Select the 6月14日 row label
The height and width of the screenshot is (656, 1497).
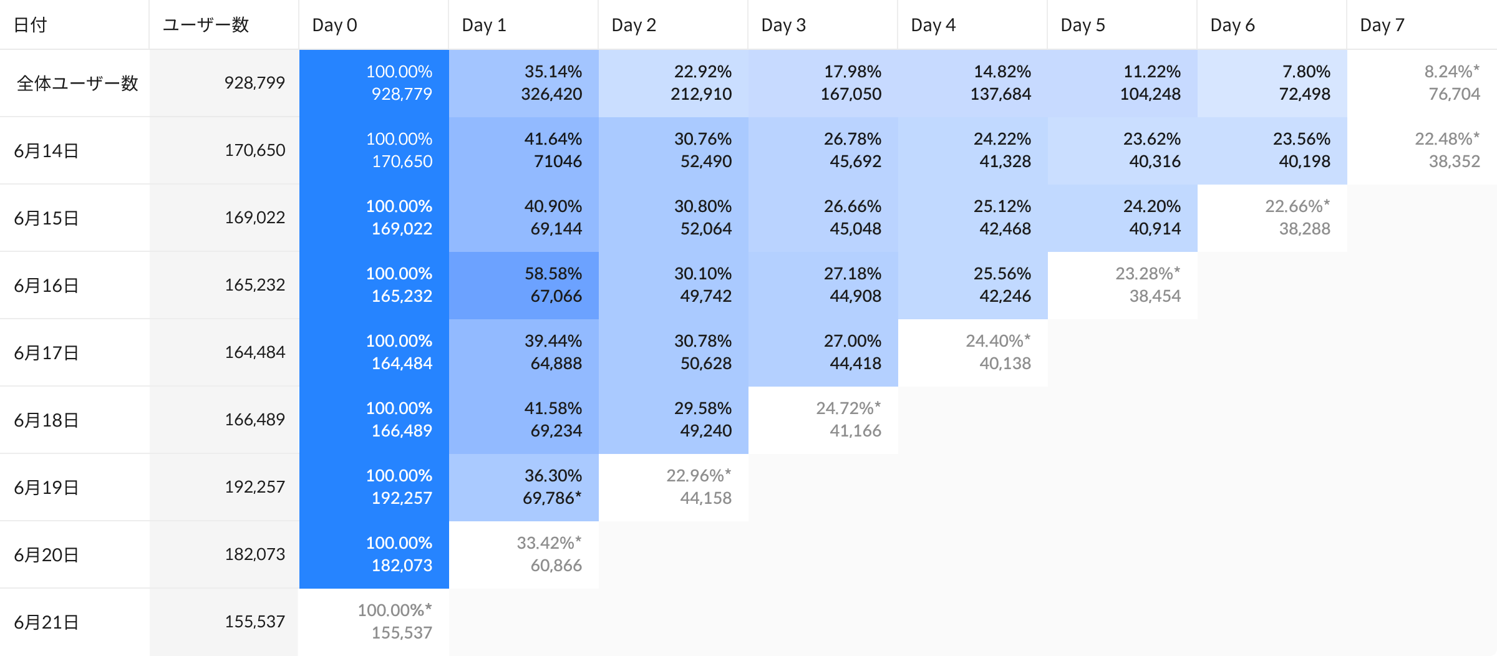(x=46, y=150)
